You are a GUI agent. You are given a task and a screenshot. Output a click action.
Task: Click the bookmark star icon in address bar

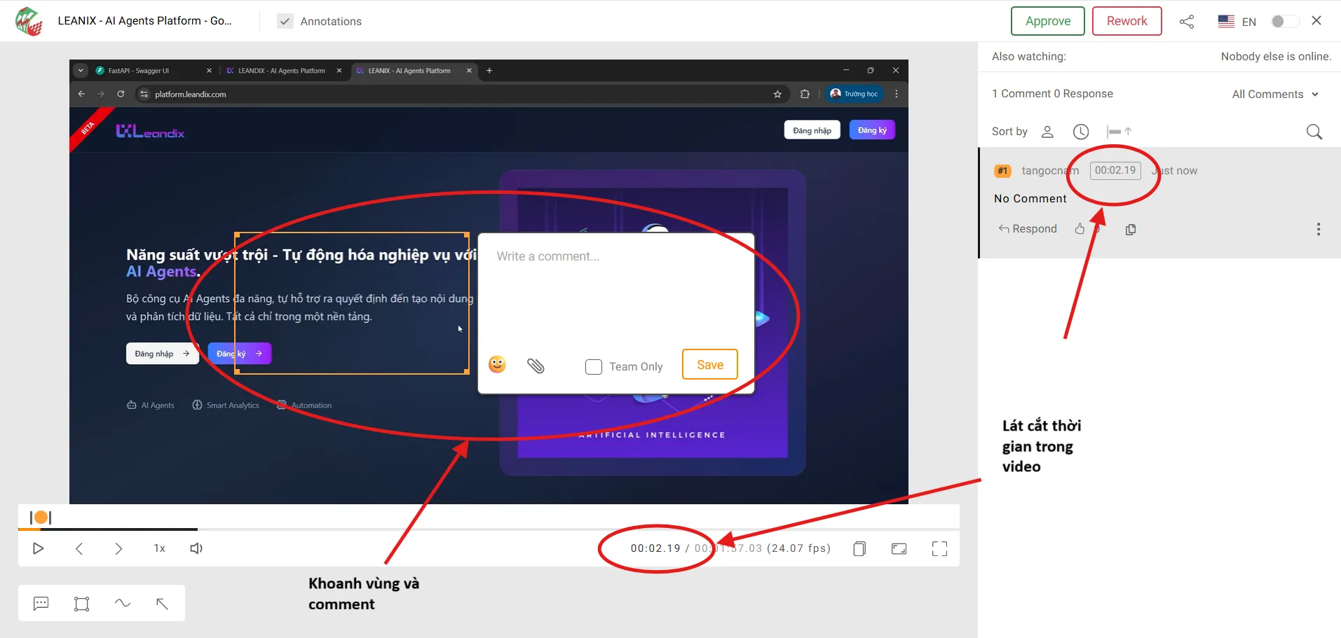777,94
